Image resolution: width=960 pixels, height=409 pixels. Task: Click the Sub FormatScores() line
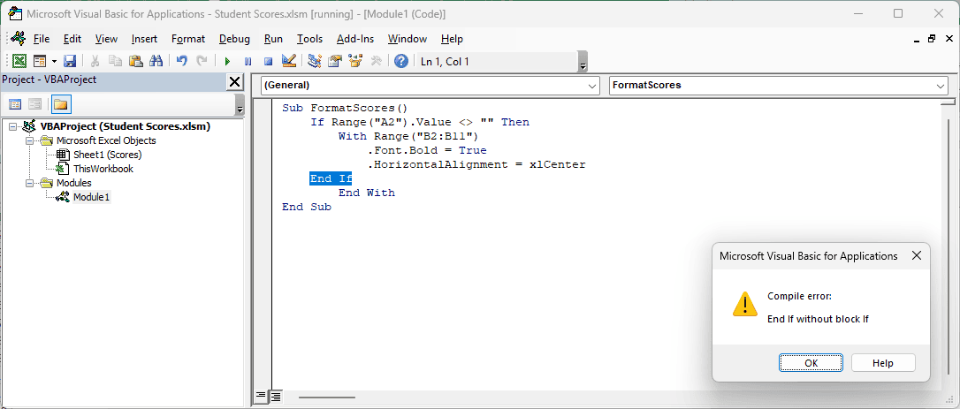[345, 107]
